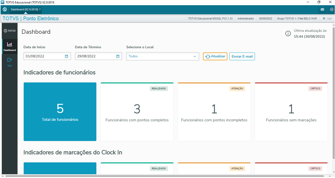This screenshot has height=178, width=335.
Task: Expand the Selecione o Local dropdown showing Todos
Action: [x=194, y=56]
